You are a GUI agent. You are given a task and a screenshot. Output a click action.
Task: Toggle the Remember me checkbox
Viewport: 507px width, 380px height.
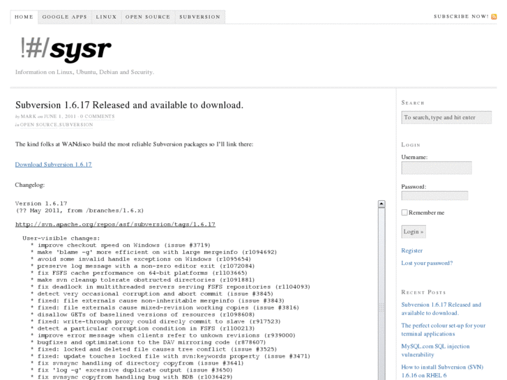tap(404, 213)
